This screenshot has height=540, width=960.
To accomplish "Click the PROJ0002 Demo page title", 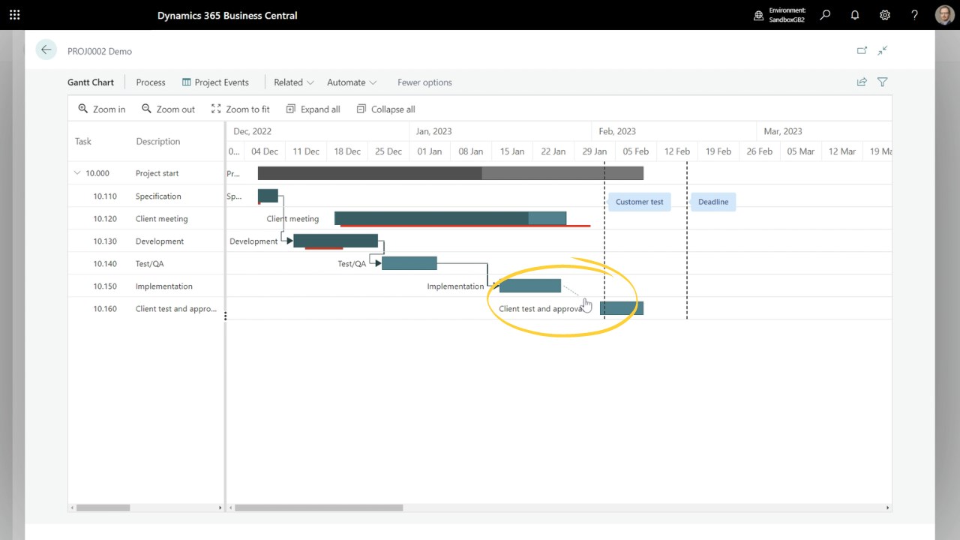I will pos(100,52).
